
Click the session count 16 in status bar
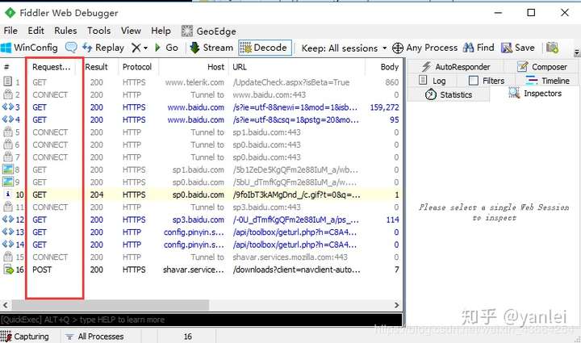tap(188, 337)
